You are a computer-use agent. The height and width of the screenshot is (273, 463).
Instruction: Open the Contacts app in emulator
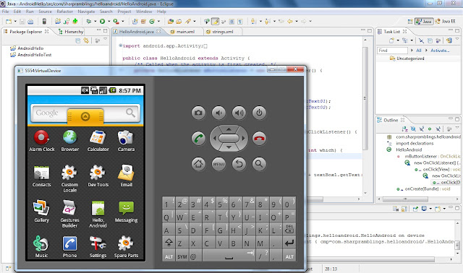point(42,176)
